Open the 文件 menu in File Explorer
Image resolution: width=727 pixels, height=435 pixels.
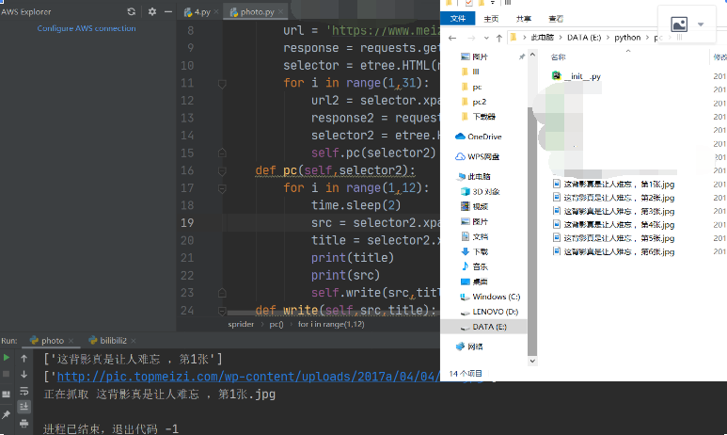click(x=458, y=18)
